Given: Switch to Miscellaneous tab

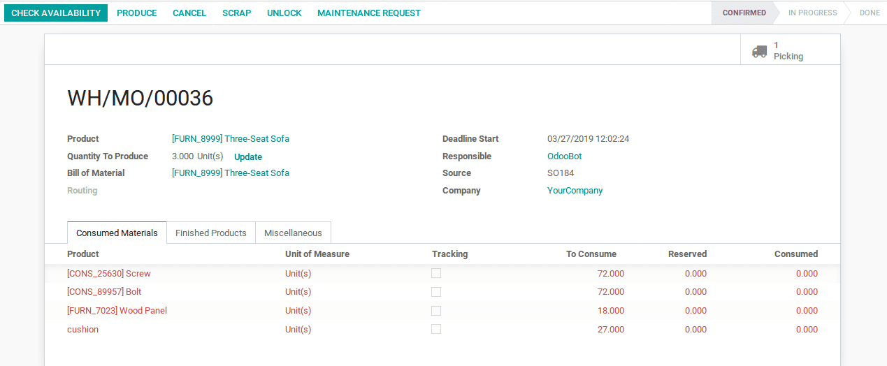Looking at the screenshot, I should coord(293,233).
